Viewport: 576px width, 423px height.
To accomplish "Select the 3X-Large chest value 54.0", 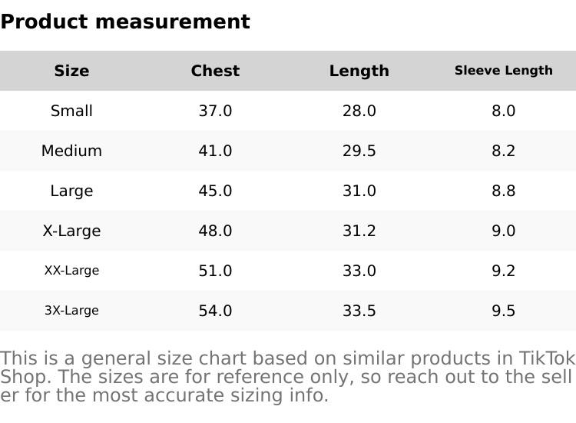I will tap(215, 311).
